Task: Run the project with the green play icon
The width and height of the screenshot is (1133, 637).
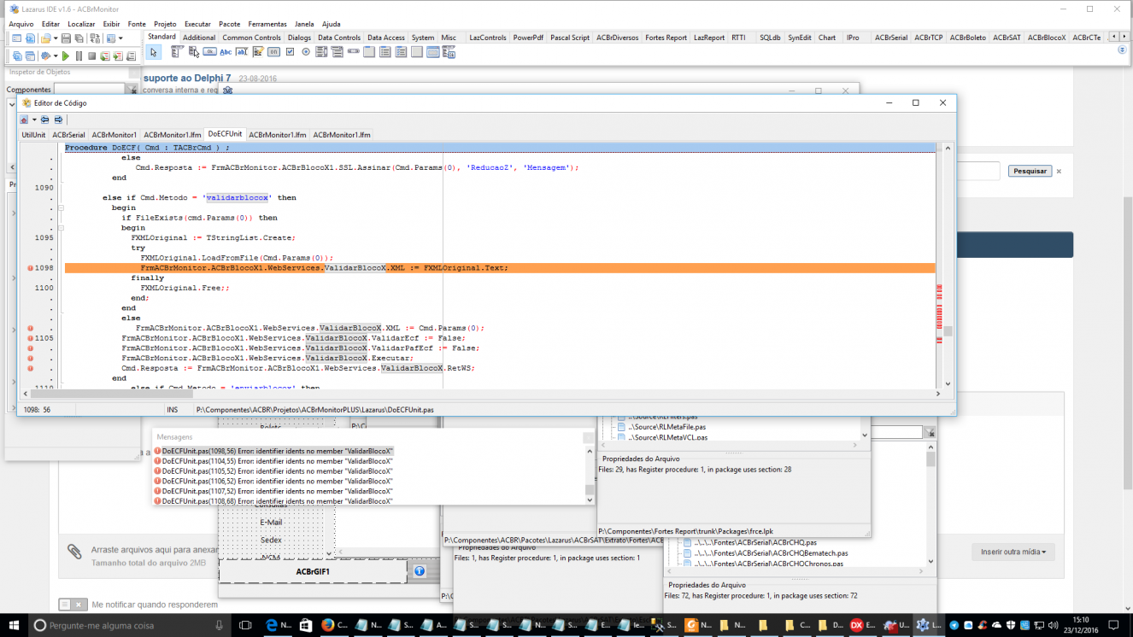Action: click(66, 56)
